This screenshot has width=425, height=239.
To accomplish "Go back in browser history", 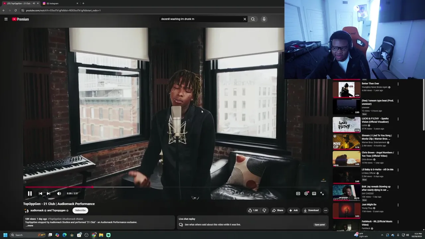I will 4,10.
